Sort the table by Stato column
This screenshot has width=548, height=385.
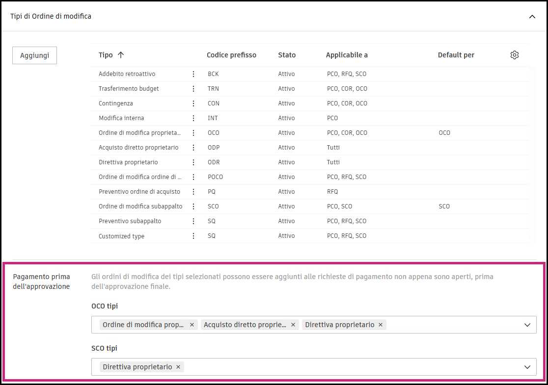coord(287,55)
